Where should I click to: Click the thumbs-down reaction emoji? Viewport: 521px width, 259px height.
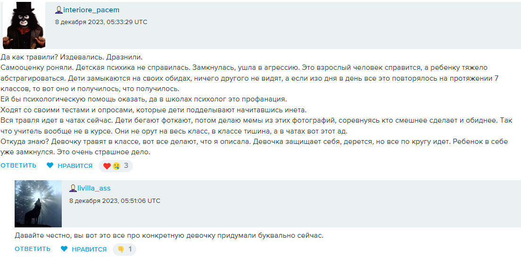tap(121, 250)
